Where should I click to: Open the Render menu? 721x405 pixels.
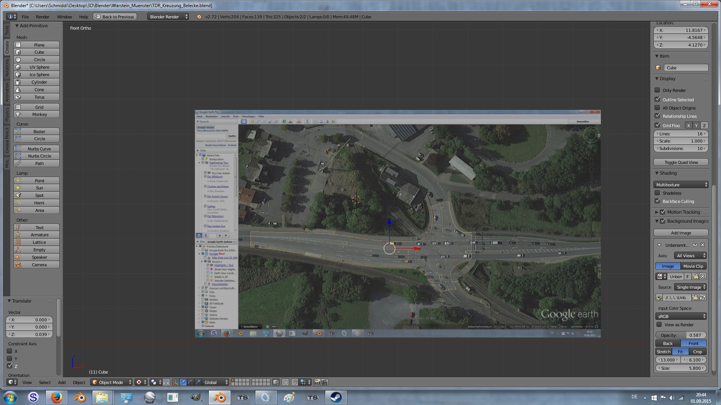point(42,17)
